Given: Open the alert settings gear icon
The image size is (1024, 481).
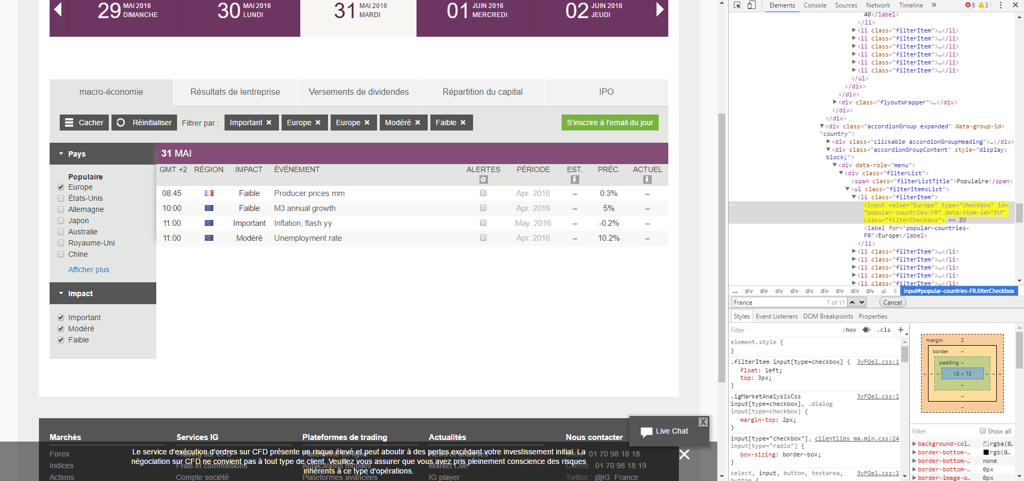Looking at the screenshot, I should point(484,180).
